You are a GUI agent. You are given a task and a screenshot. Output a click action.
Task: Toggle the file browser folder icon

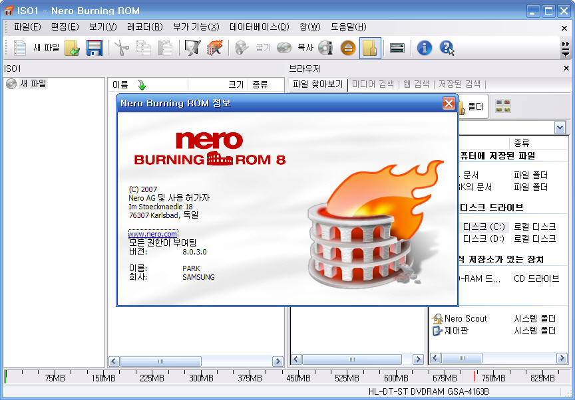[370, 48]
